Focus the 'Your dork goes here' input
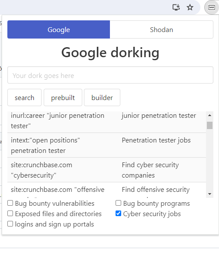Viewport: 219px width, 259px height. (x=110, y=75)
